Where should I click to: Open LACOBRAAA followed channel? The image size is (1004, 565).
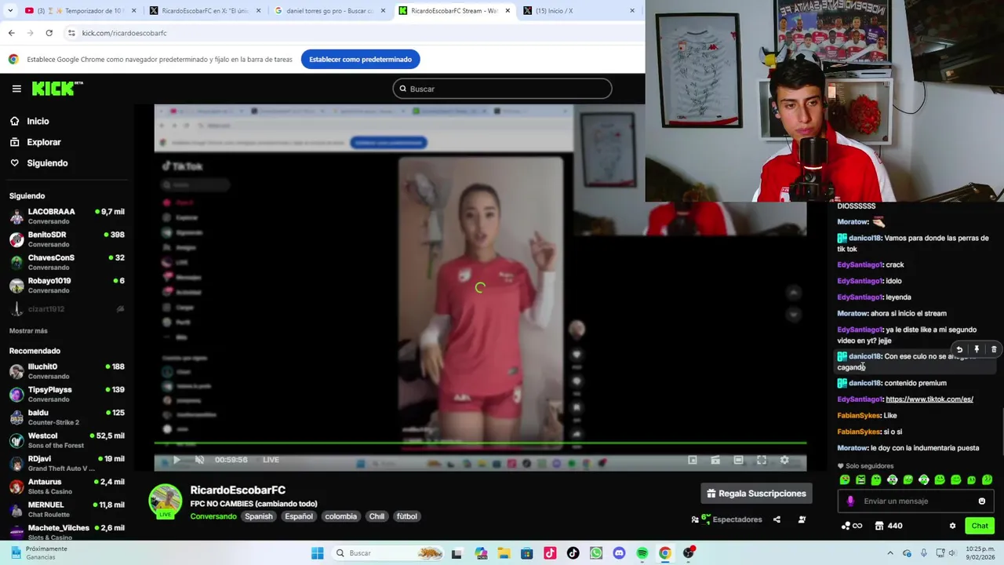point(67,216)
